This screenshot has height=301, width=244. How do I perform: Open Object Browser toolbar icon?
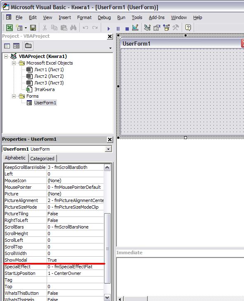click(166, 28)
